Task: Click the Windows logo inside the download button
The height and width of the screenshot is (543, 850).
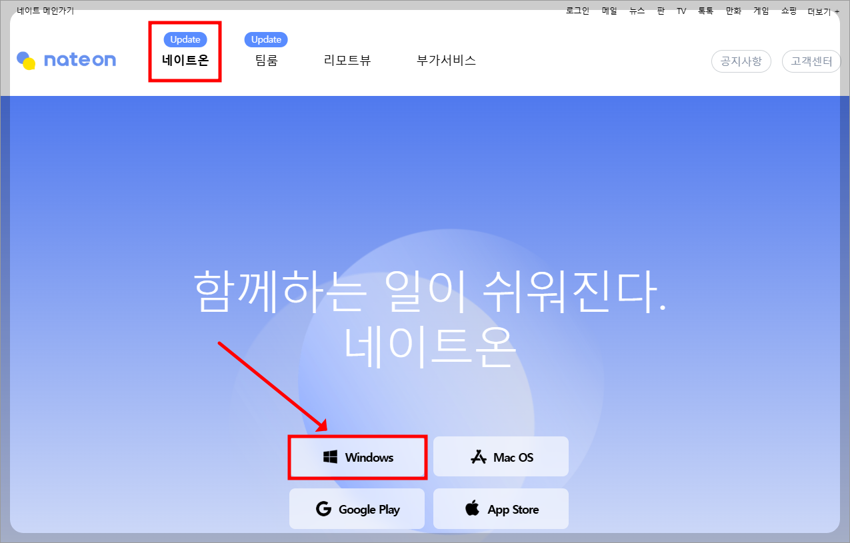Action: 329,457
